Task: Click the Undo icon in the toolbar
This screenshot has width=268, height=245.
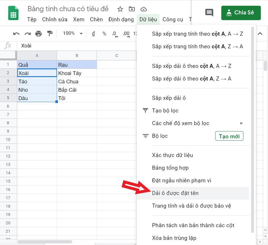Action: pos(16,34)
